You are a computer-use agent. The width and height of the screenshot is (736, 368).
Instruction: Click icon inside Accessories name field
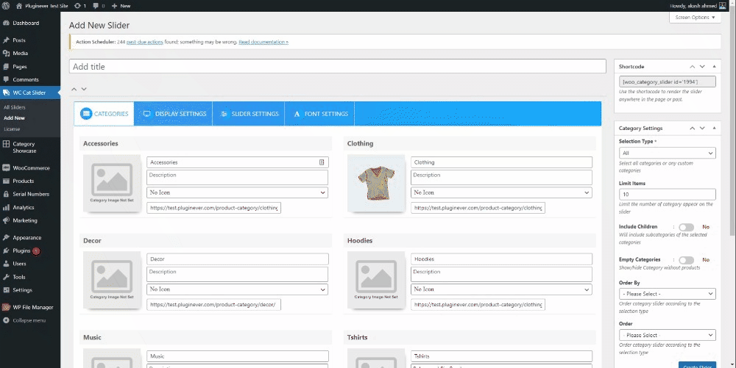pyautogui.click(x=322, y=162)
